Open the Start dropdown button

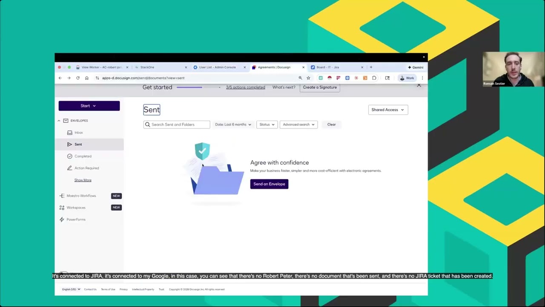tap(89, 106)
